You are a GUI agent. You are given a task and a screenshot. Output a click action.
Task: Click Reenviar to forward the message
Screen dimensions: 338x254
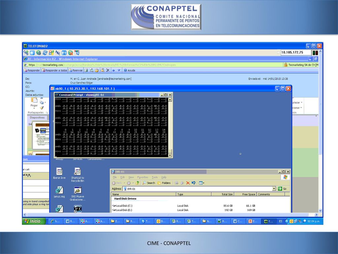pyautogui.click(x=76, y=70)
